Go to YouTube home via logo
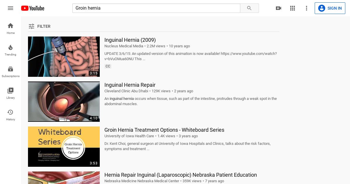 click(x=33, y=8)
